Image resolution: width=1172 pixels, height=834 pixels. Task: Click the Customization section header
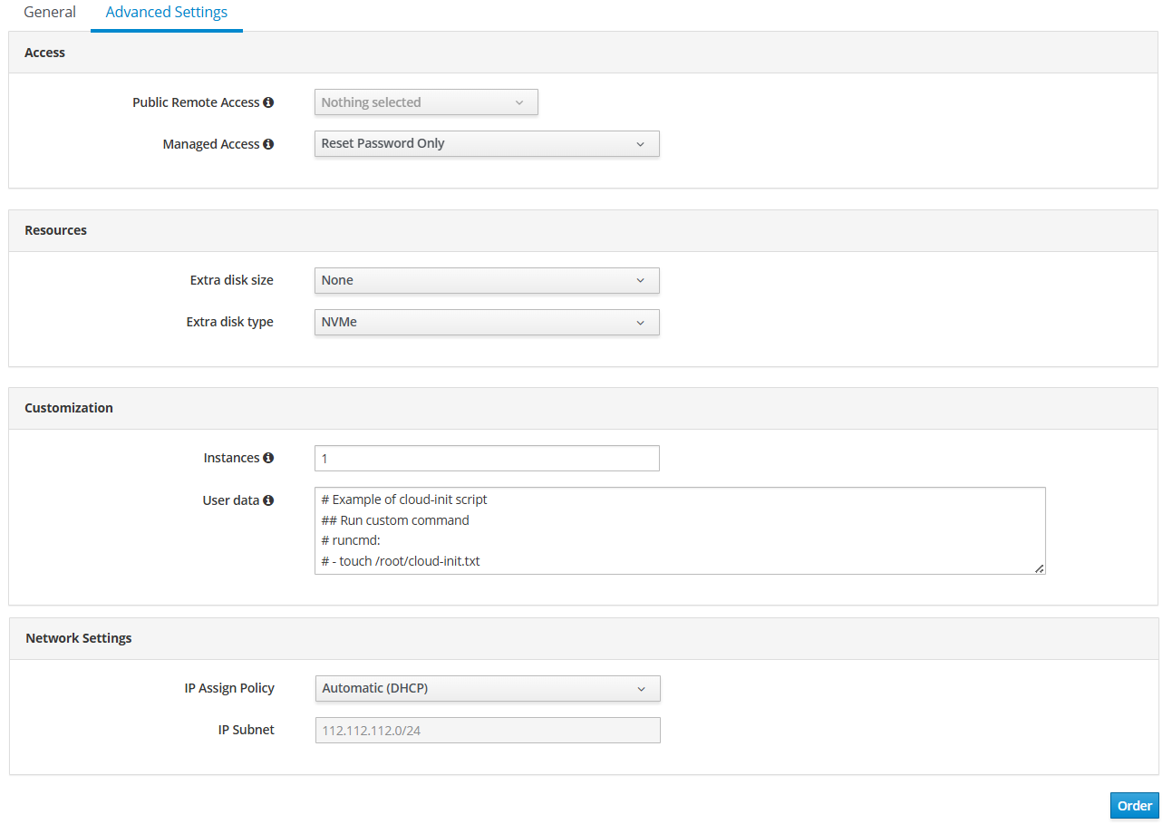(x=69, y=408)
